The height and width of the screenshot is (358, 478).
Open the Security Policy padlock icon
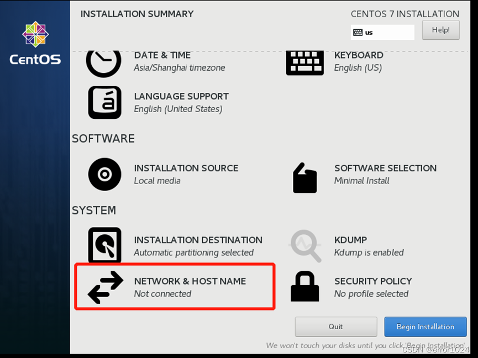305,286
